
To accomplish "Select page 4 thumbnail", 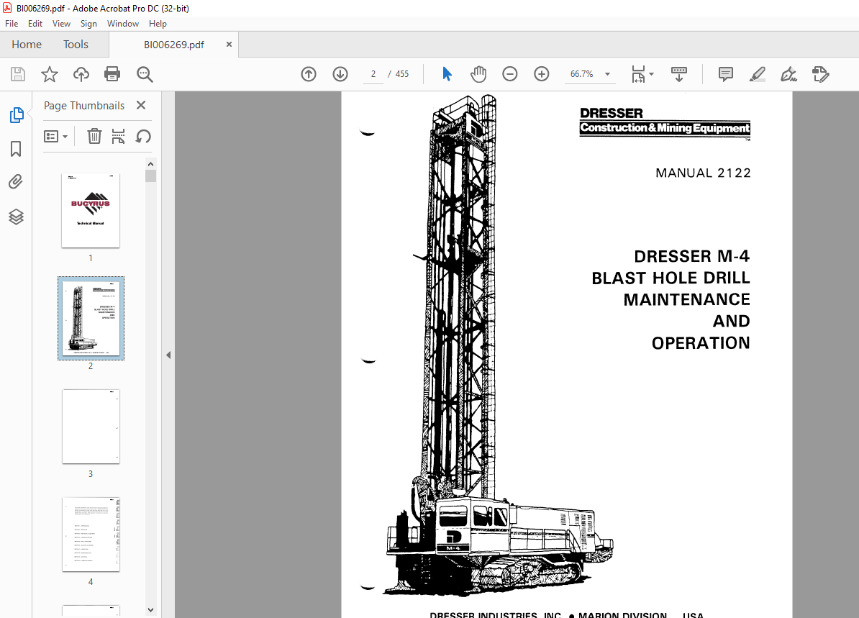I will 91,535.
